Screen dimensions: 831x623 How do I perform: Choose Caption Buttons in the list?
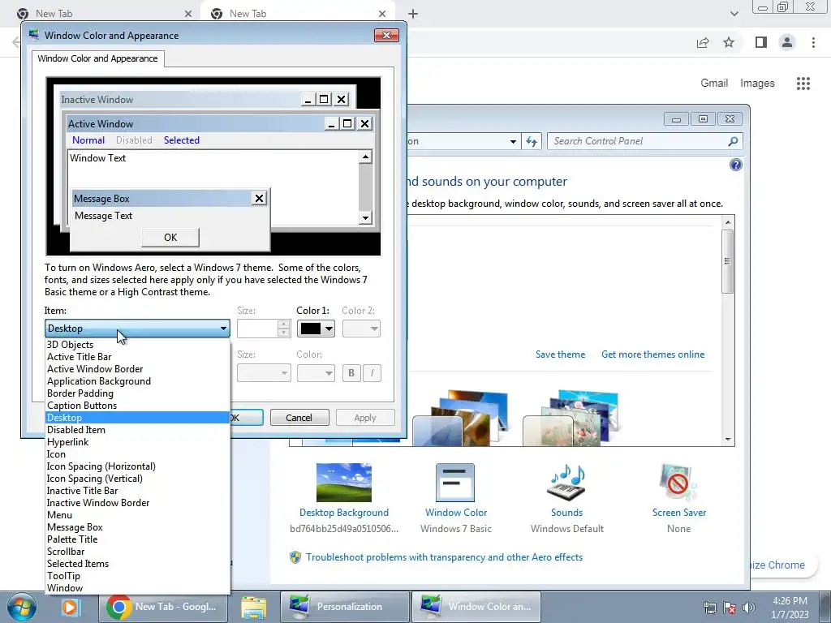click(138, 406)
